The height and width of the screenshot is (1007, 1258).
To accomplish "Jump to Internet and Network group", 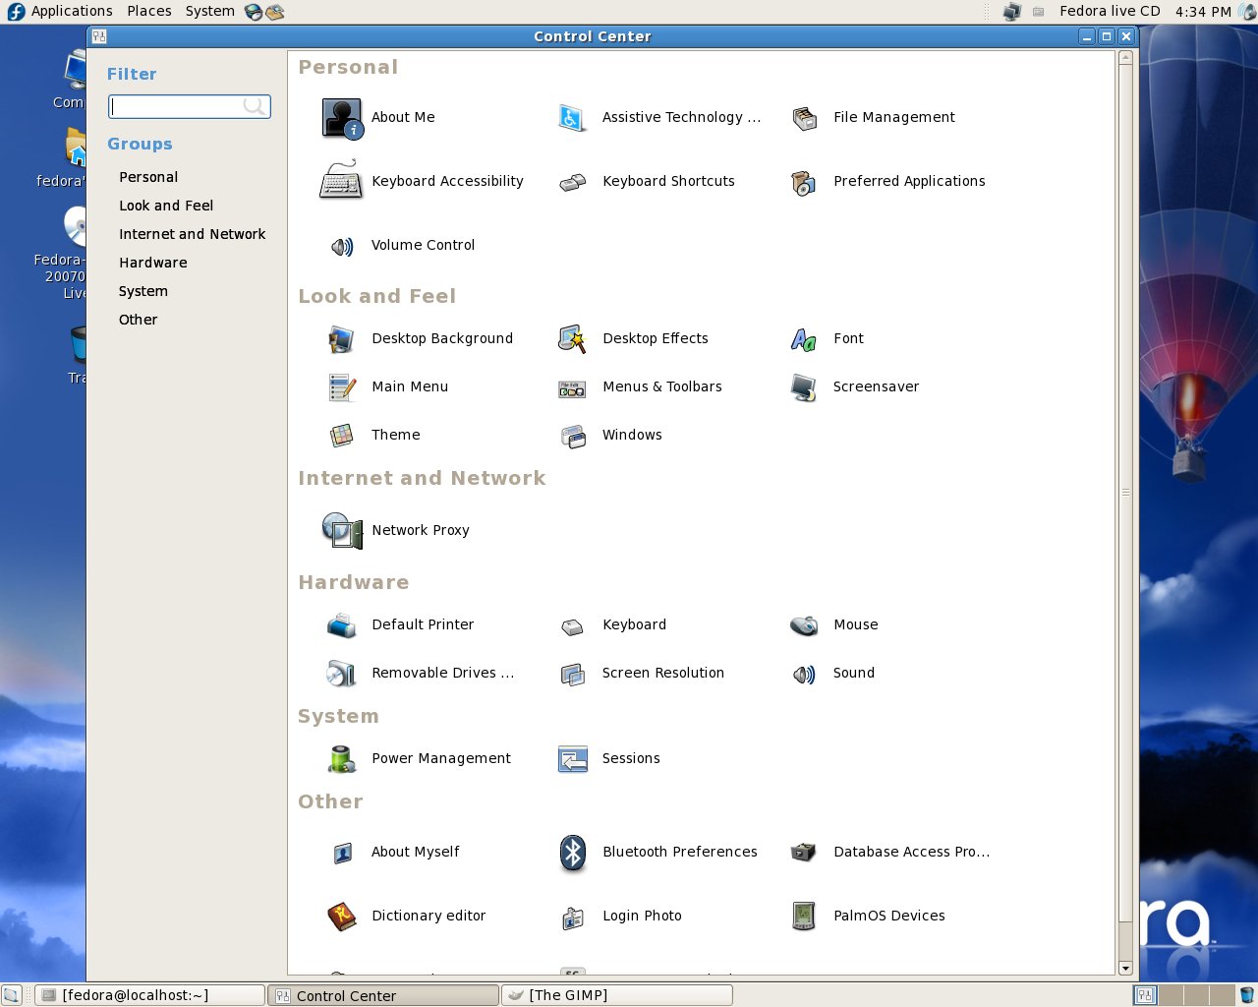I will click(x=193, y=235).
